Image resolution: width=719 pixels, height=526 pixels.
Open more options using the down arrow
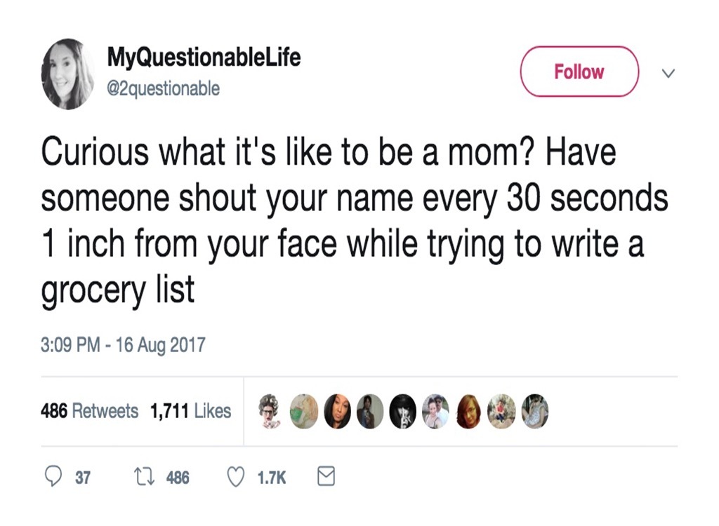tap(668, 73)
